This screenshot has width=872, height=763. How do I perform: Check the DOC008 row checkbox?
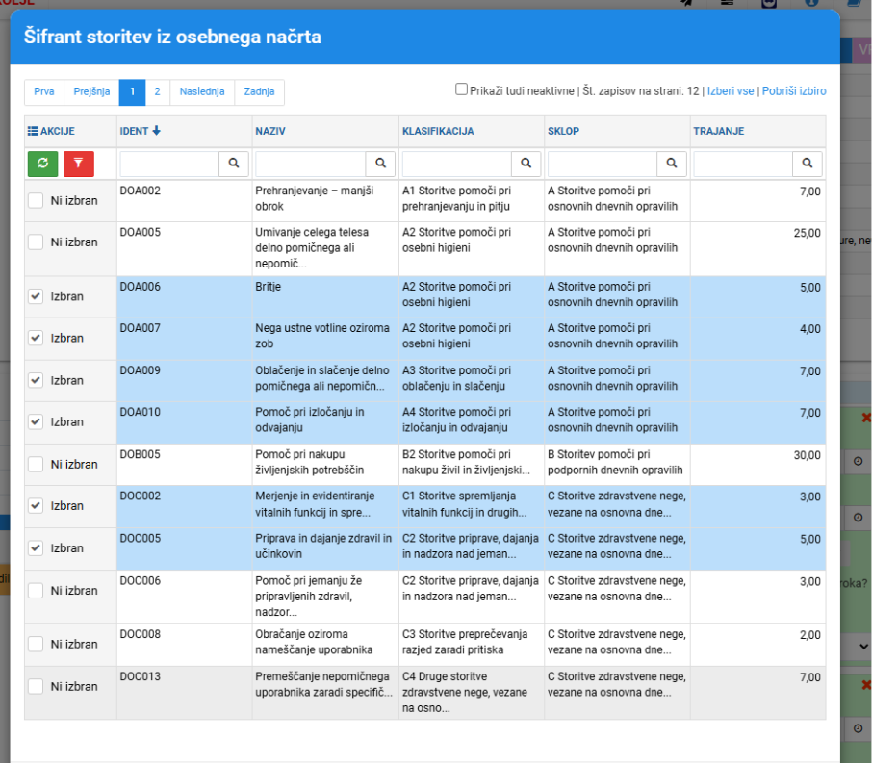point(36,644)
